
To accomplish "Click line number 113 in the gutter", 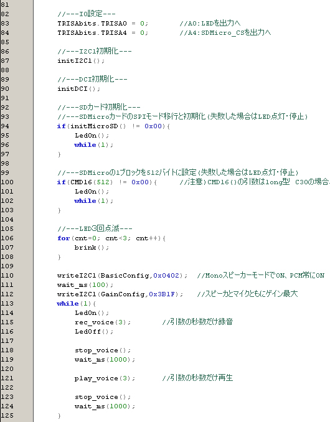I will point(7,304).
